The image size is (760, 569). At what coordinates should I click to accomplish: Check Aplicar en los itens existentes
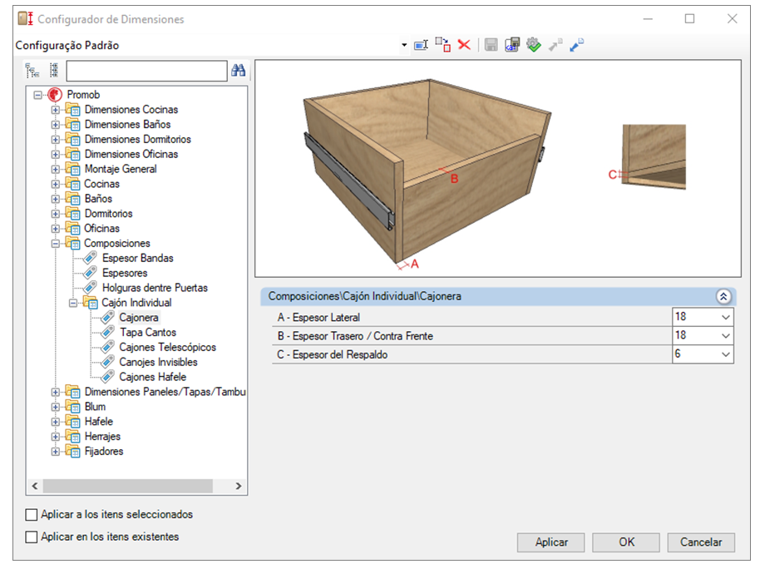(x=31, y=537)
